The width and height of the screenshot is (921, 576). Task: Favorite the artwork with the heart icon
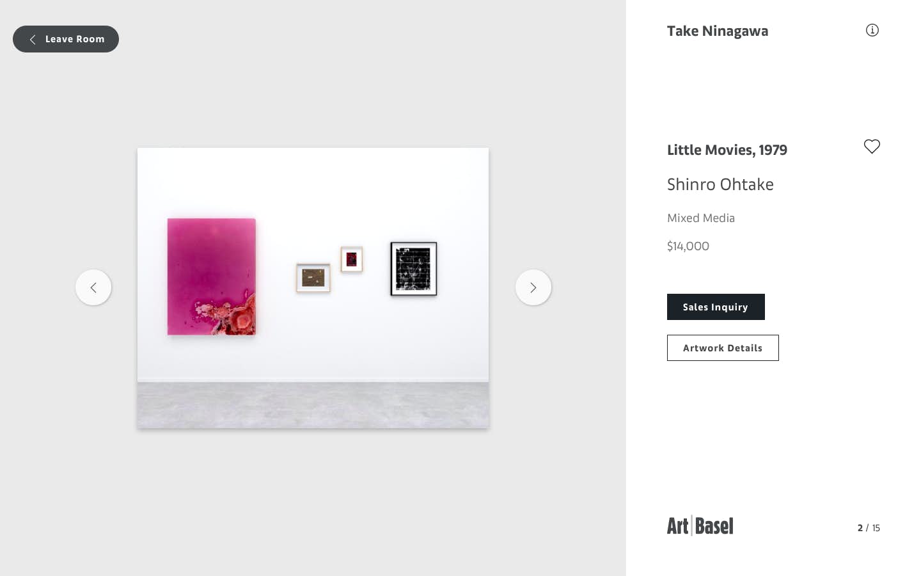872,147
